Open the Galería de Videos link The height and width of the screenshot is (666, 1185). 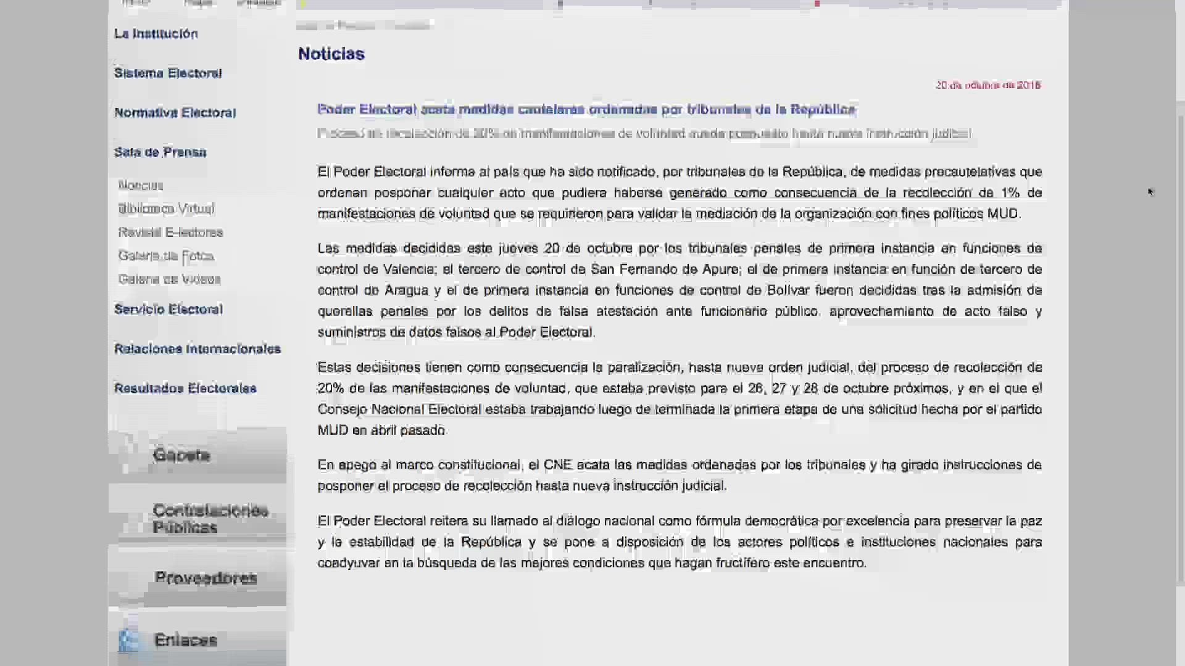coord(169,279)
